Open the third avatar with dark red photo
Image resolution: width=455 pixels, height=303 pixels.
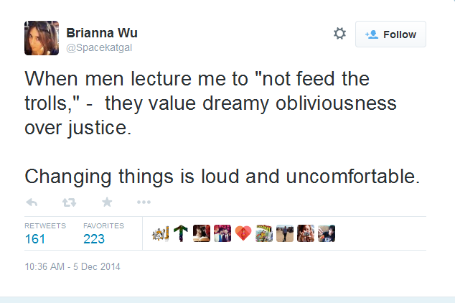202,233
